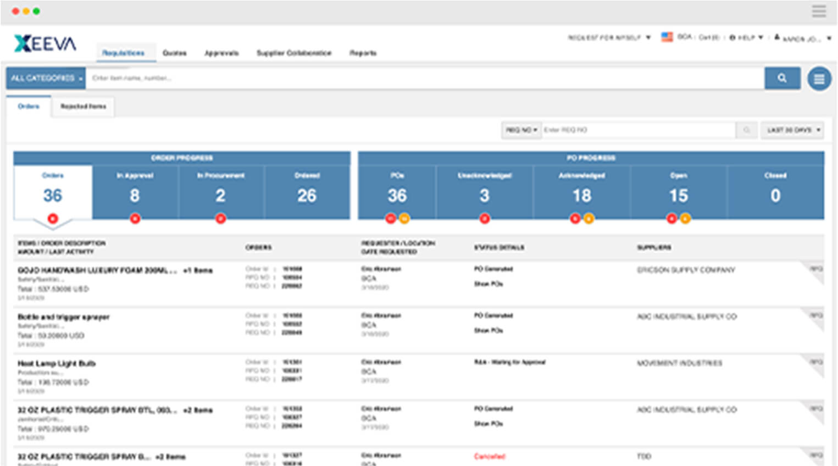Click in the Enter REQ NO input field

click(639, 130)
